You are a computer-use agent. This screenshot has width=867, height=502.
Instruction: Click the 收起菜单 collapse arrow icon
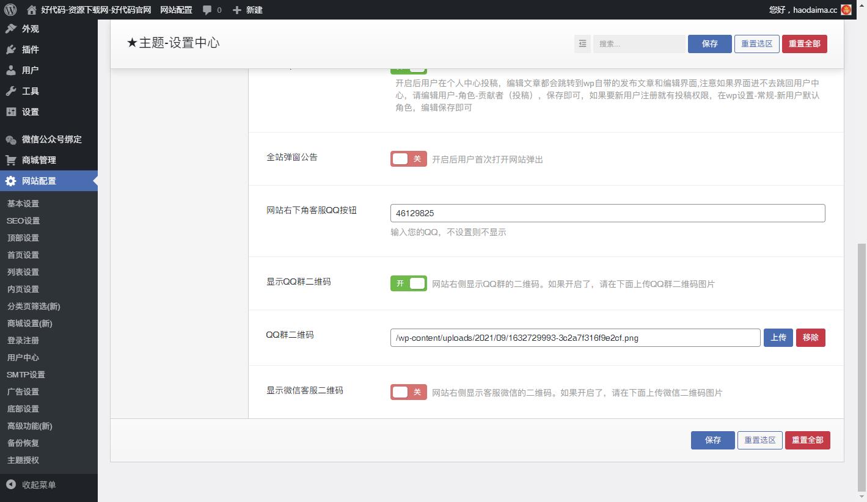(11, 485)
